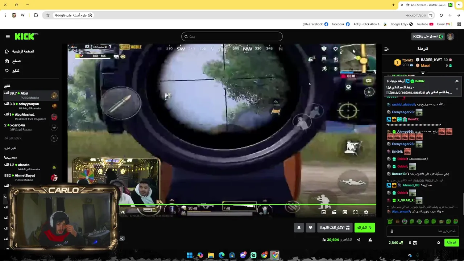Open the Chrome extensions puzzle icon
Screen dimensions: 464x261
point(36,15)
